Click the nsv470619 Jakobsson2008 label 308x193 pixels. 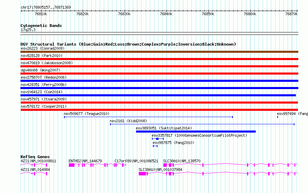tap(47, 63)
